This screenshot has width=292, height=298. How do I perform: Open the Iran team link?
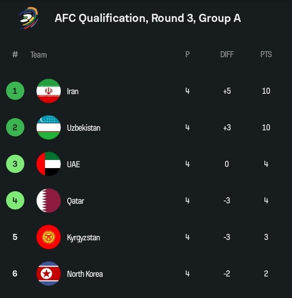(73, 91)
